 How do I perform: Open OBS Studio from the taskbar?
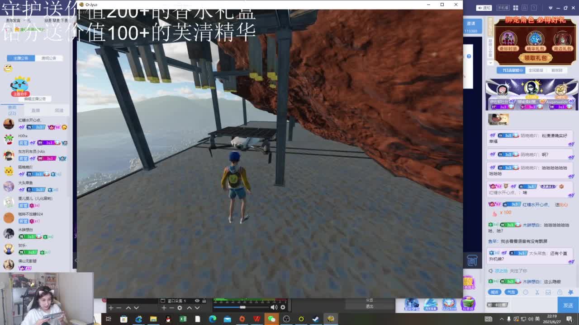tap(286, 319)
